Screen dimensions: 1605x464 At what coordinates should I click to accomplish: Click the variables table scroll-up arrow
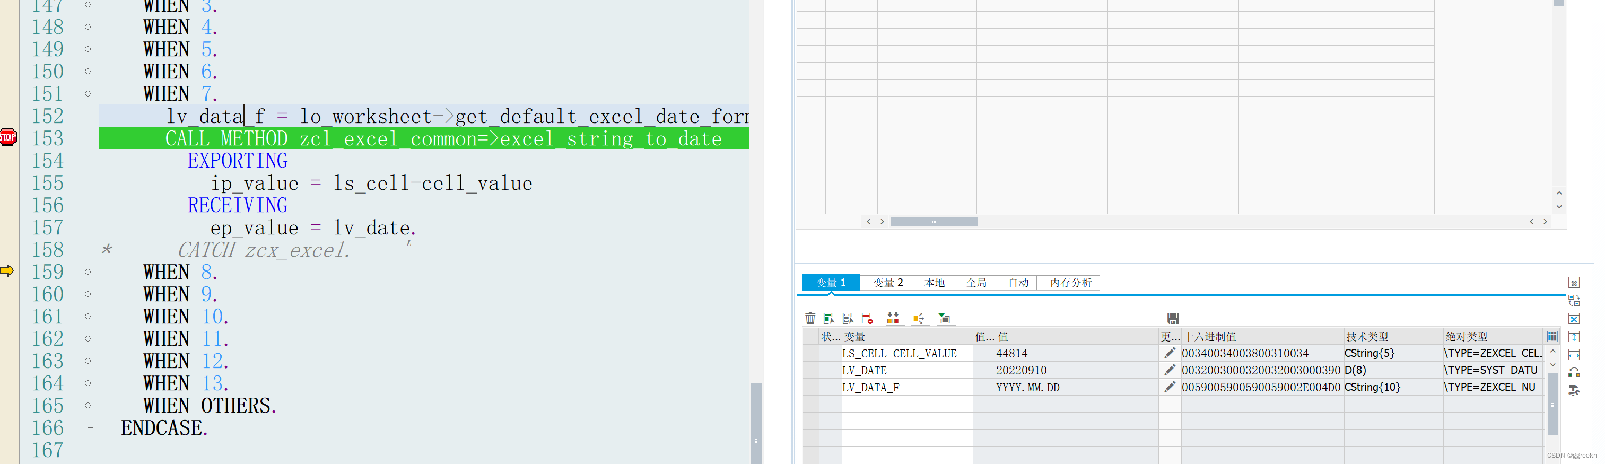(1552, 352)
